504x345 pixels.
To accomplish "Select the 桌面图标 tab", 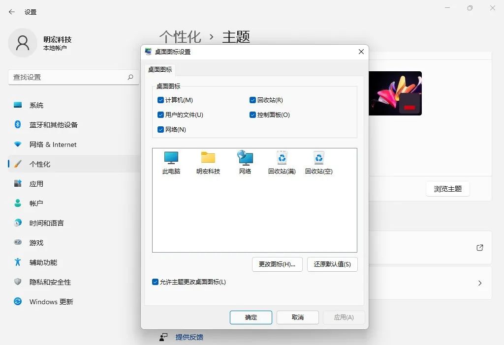I will pos(160,70).
